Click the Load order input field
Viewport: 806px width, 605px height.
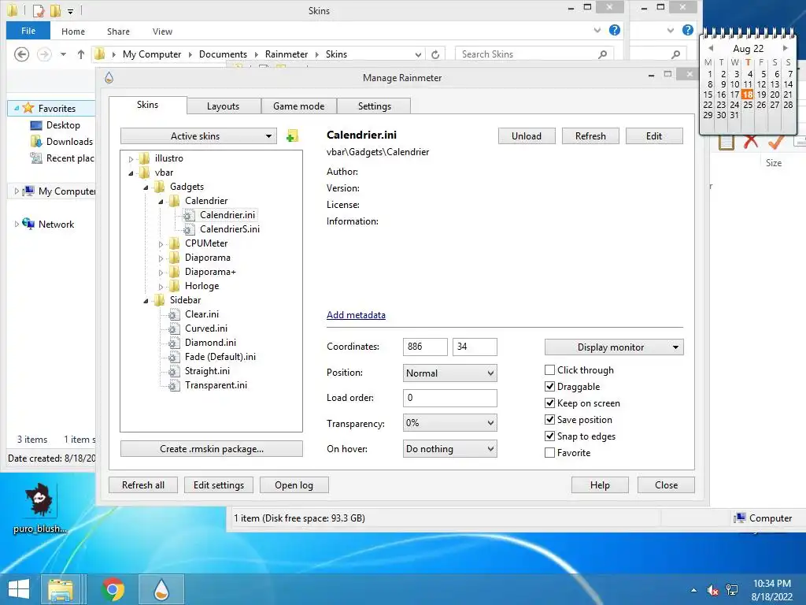coord(449,398)
